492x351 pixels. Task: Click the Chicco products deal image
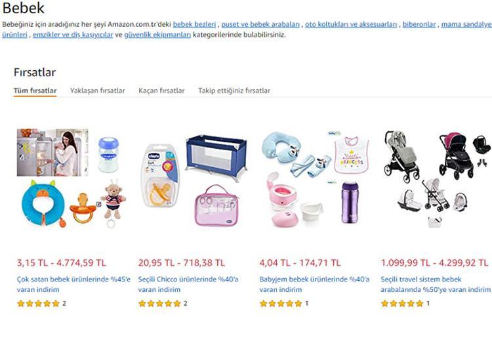(x=193, y=178)
